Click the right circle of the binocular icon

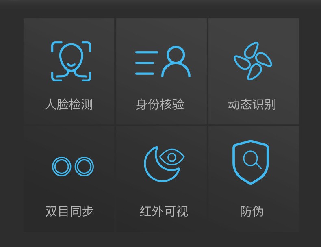(85, 167)
